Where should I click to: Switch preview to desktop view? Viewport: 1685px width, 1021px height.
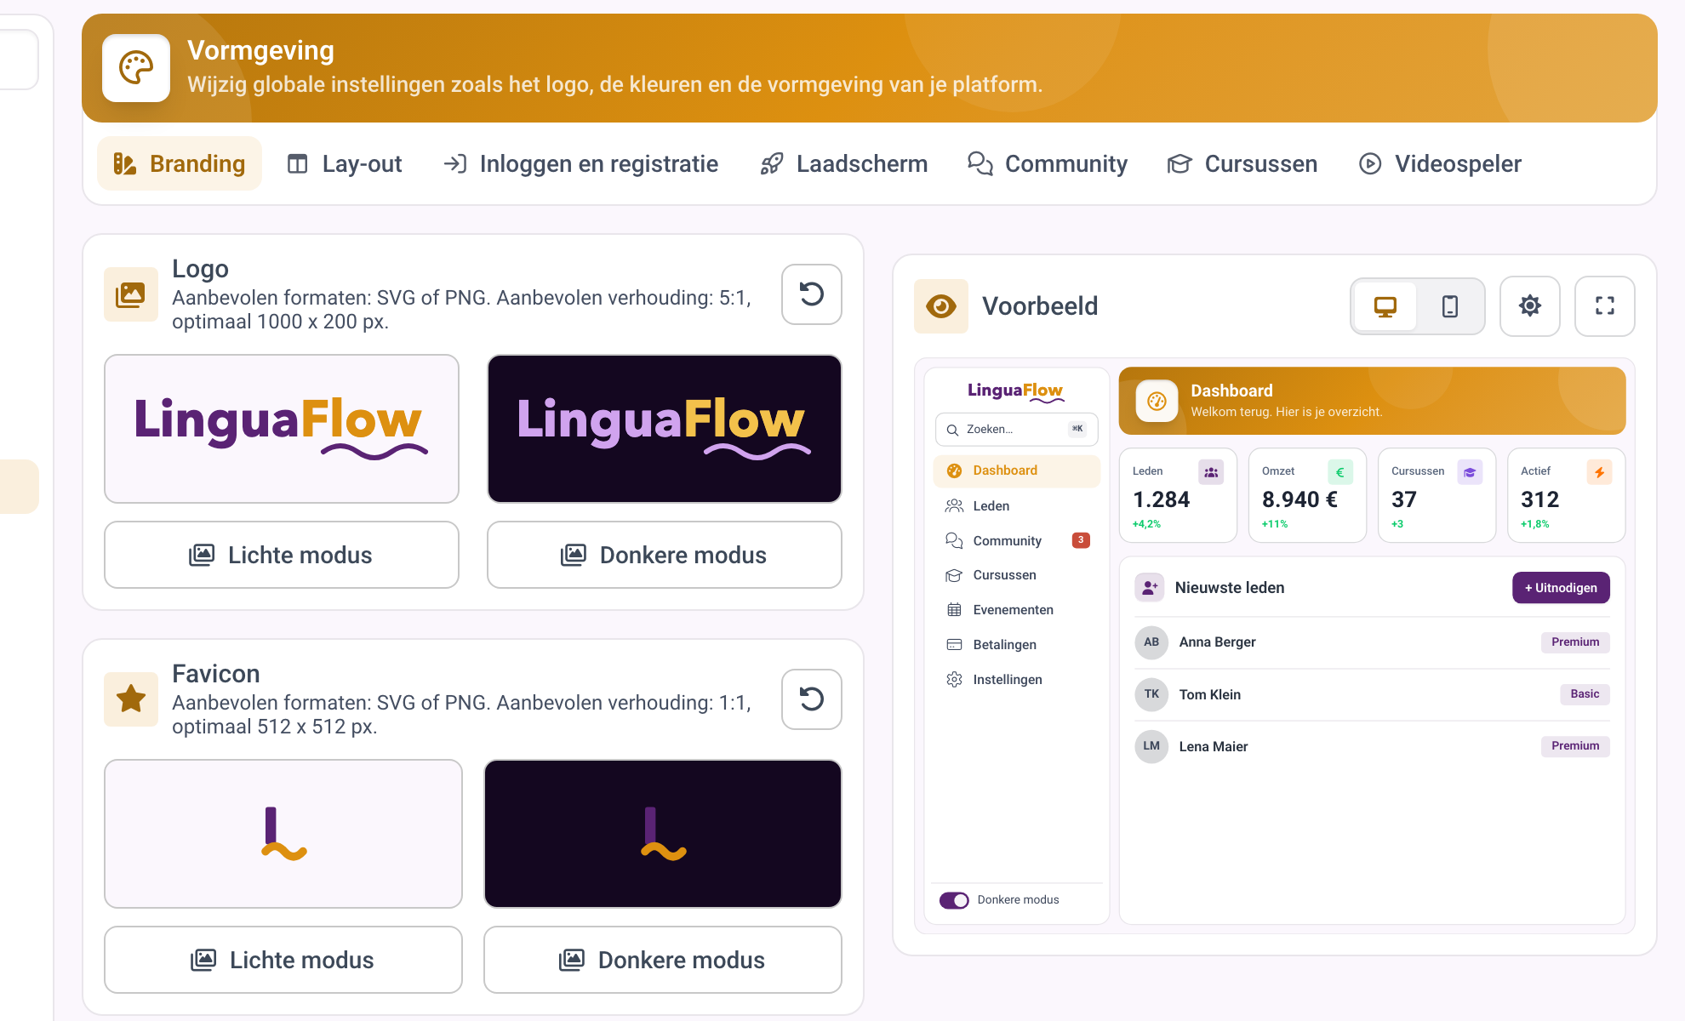click(x=1385, y=306)
